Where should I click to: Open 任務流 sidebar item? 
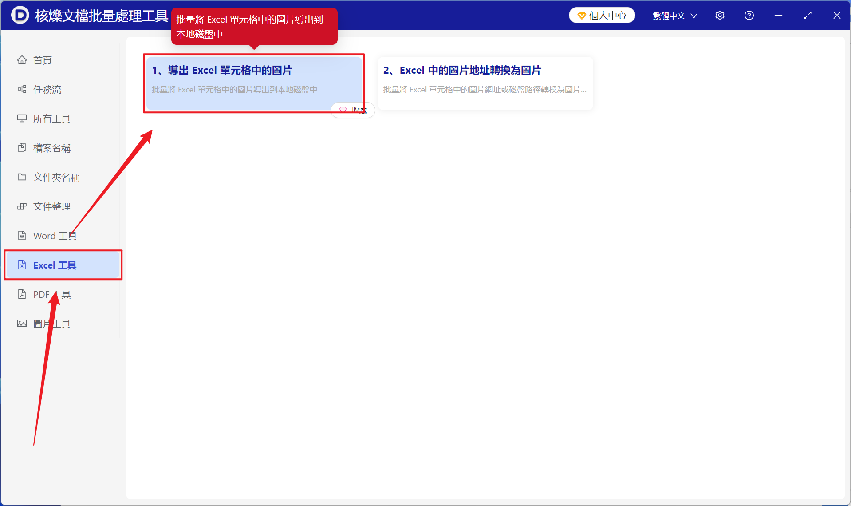coord(63,89)
